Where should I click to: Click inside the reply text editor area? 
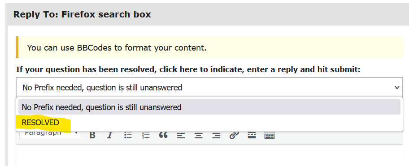[x=209, y=155]
